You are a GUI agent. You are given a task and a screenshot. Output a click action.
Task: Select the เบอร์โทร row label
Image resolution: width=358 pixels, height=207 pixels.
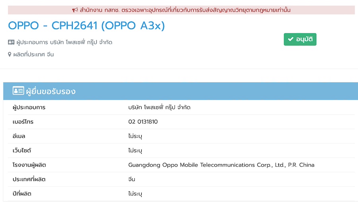tap(23, 122)
